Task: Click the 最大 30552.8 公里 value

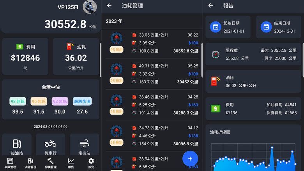Action: 279,50
